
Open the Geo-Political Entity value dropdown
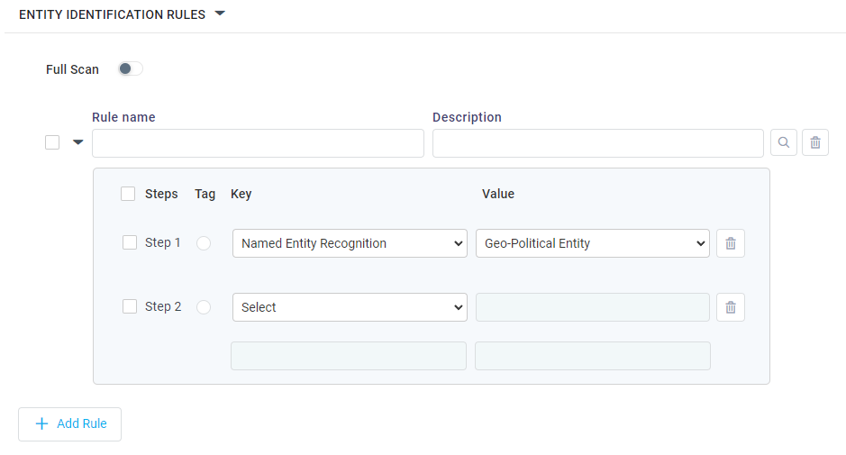[x=593, y=243]
